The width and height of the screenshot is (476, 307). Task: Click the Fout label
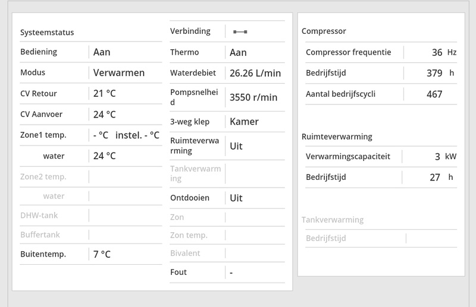178,272
